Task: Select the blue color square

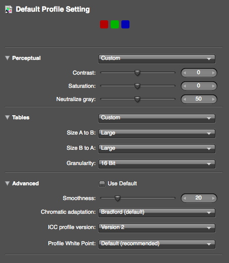Action: [125, 24]
